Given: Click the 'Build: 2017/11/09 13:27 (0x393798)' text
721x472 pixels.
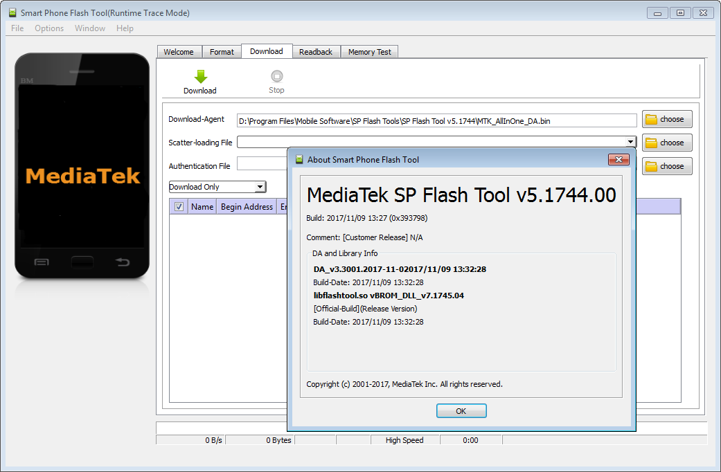Looking at the screenshot, I should coord(367,218).
